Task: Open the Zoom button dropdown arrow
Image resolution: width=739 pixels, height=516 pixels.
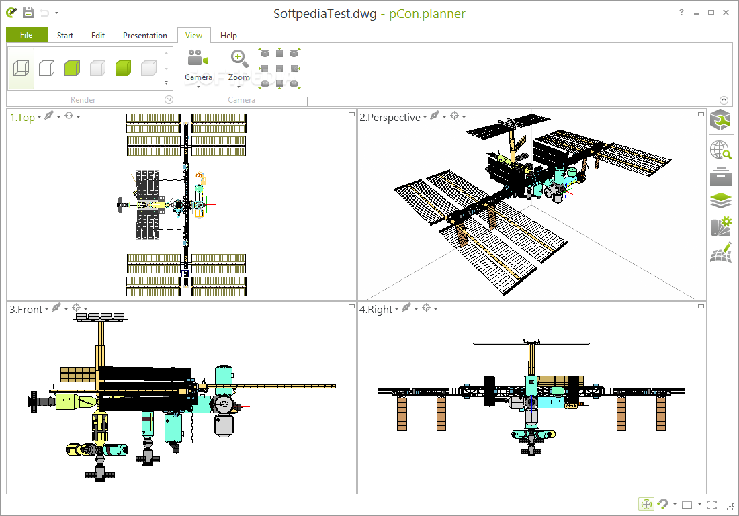Action: [x=239, y=87]
